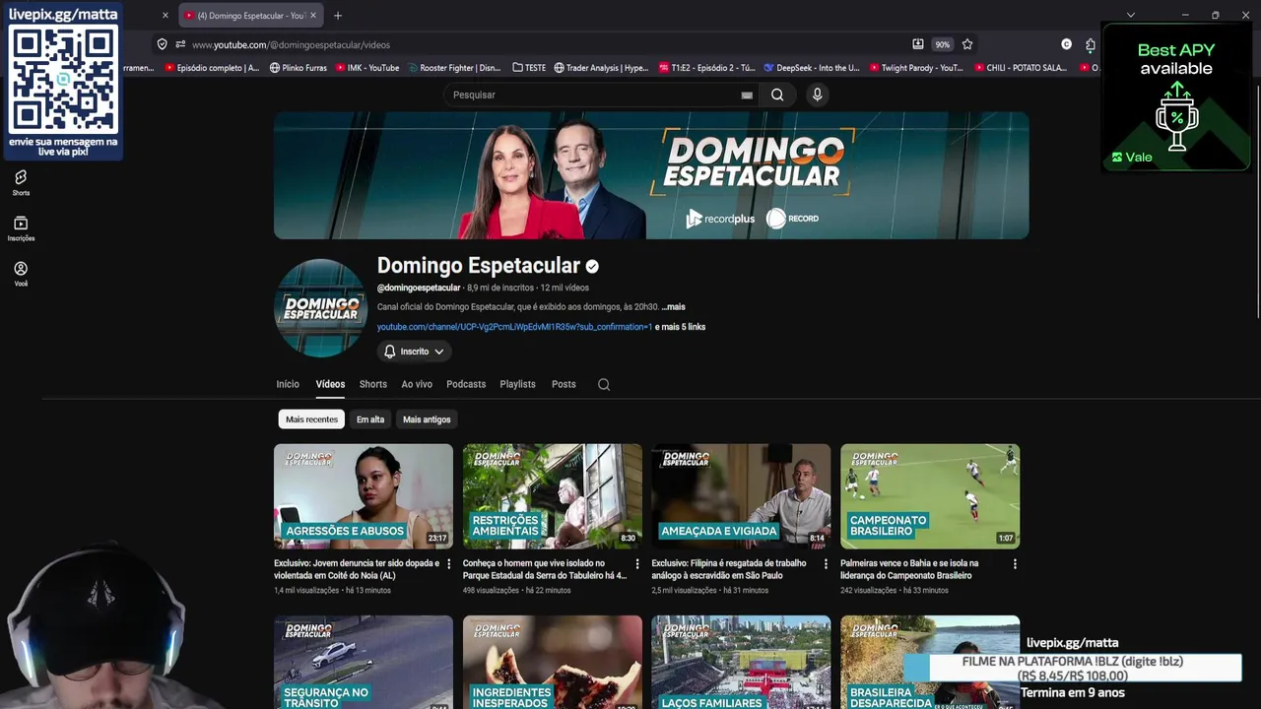This screenshot has width=1261, height=709.
Task: Open the Podcasts tab
Action: pos(466,384)
